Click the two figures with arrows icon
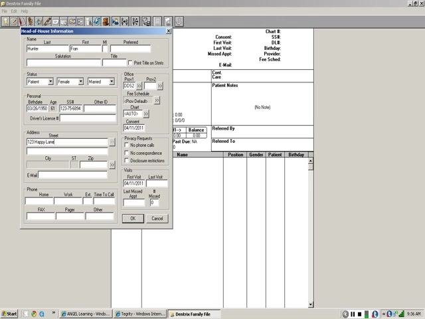 [124, 21]
